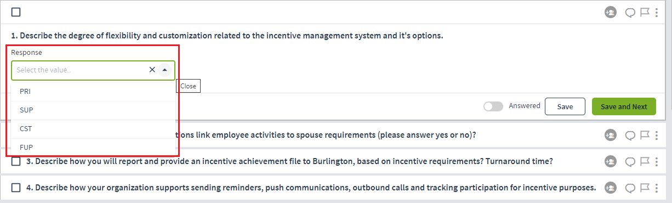Open kebab menu on question 1 header
Image resolution: width=672 pixels, height=203 pixels.
click(657, 12)
